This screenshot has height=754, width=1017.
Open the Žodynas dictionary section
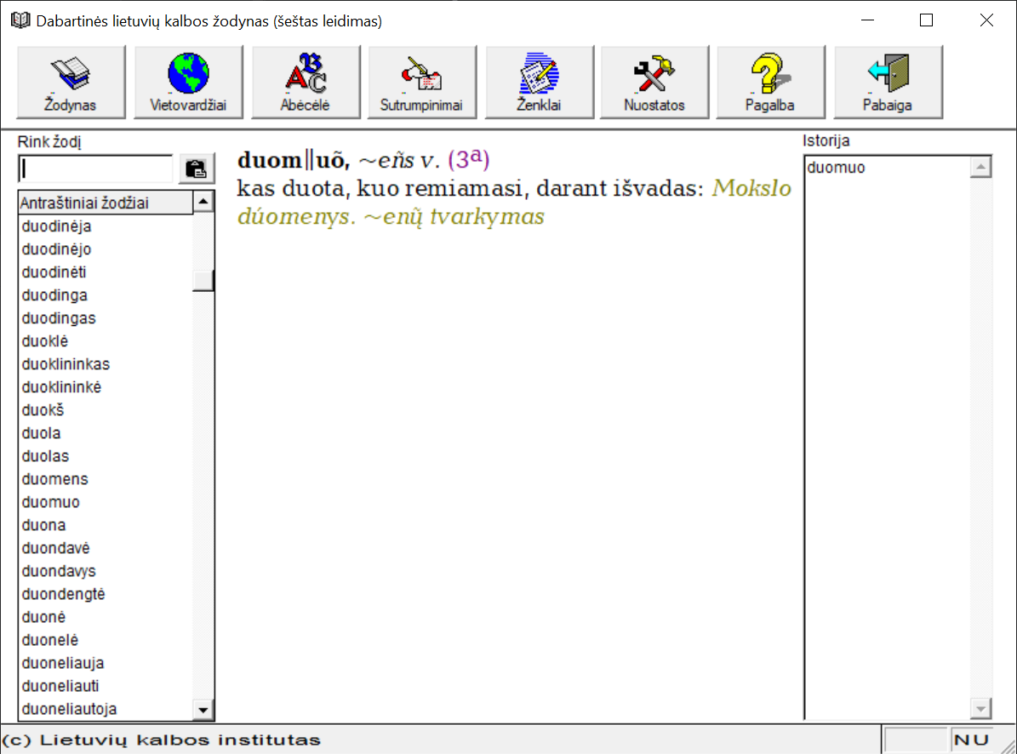point(71,83)
